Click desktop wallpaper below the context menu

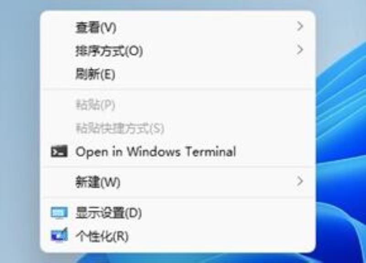[178, 258]
